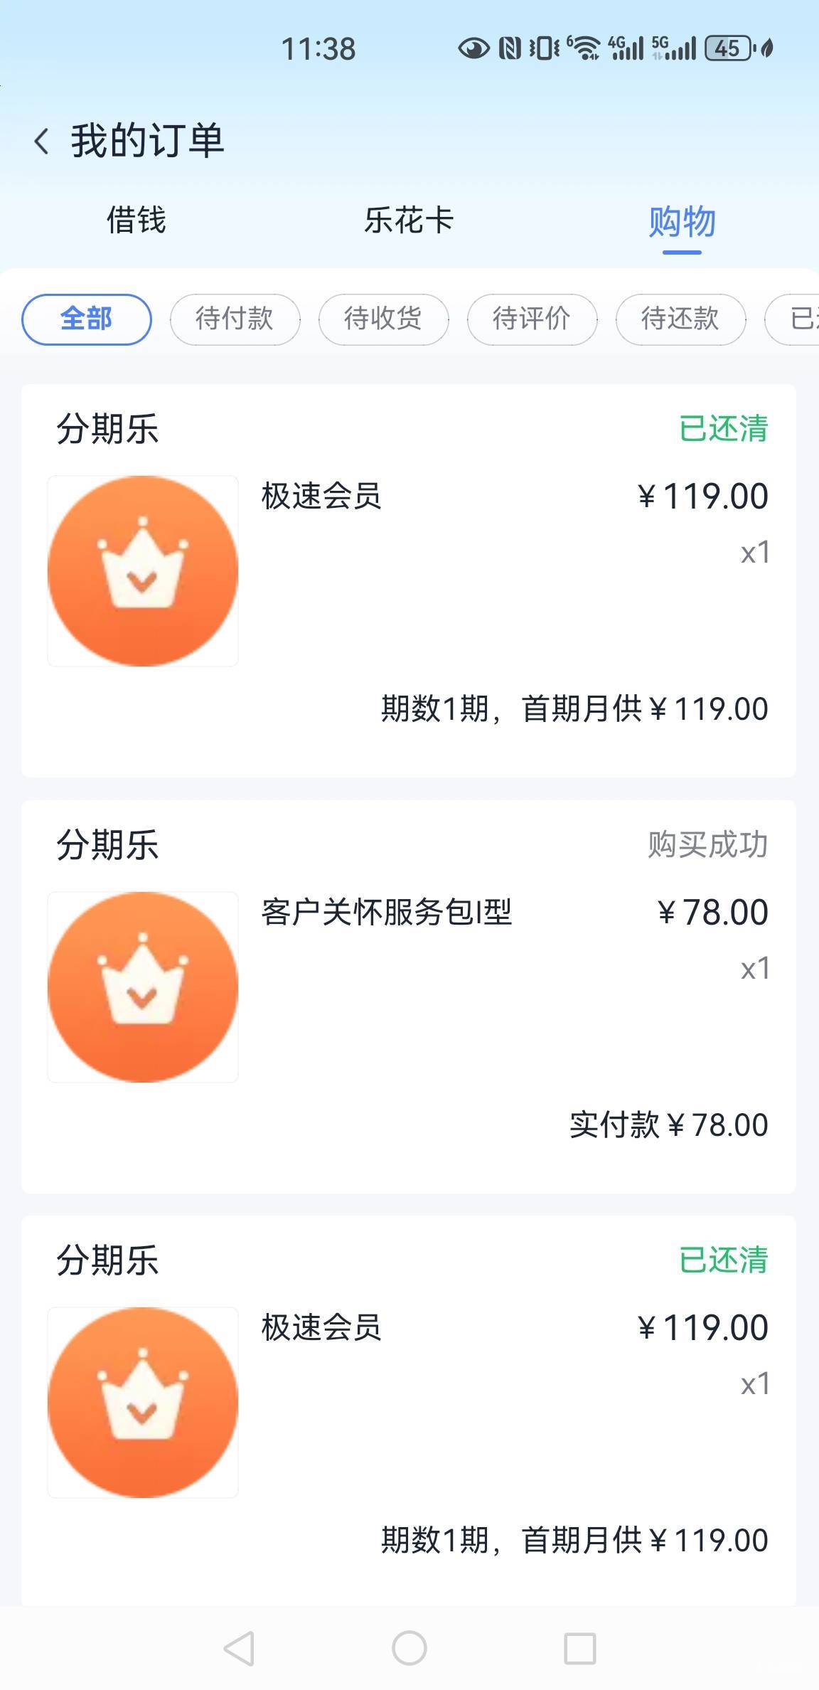Tap the 客户关怀服务包I型 crown thumbnail
Image resolution: width=819 pixels, height=1690 pixels.
[143, 987]
